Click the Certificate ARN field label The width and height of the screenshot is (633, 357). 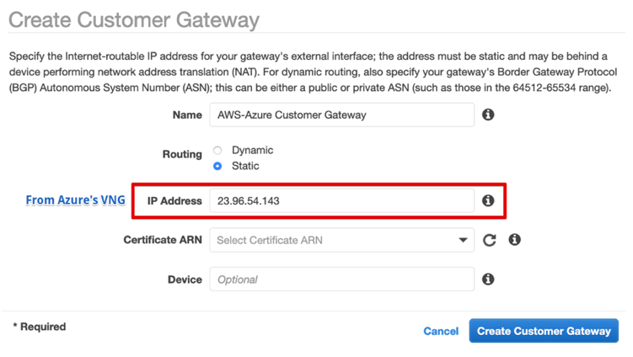pos(163,240)
